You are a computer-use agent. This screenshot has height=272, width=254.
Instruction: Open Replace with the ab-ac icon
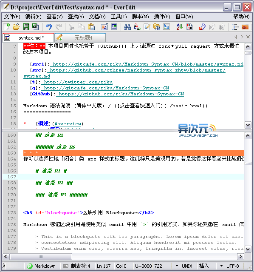(x=137, y=27)
